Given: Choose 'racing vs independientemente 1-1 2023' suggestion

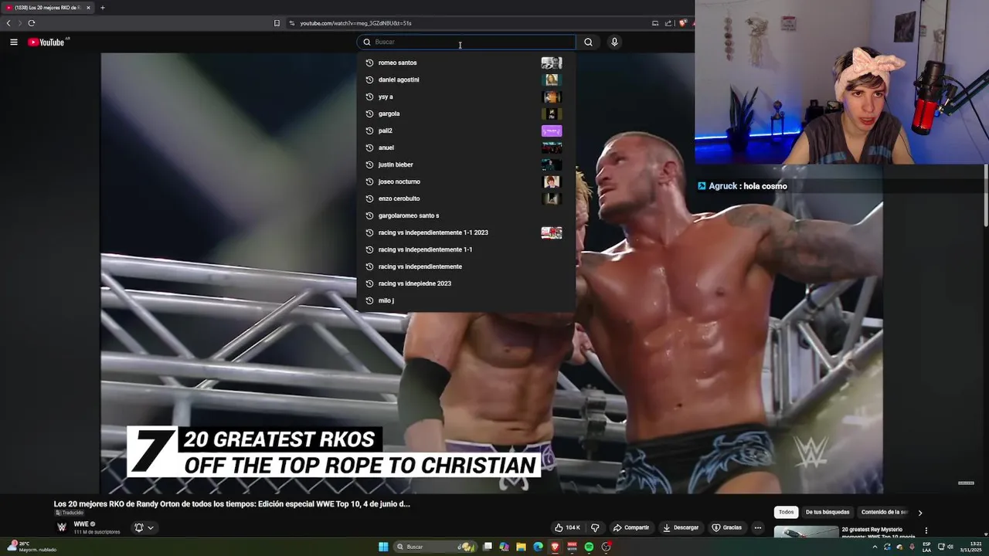Looking at the screenshot, I should click(466, 232).
